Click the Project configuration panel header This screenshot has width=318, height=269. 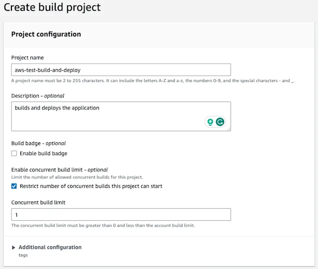46,34
